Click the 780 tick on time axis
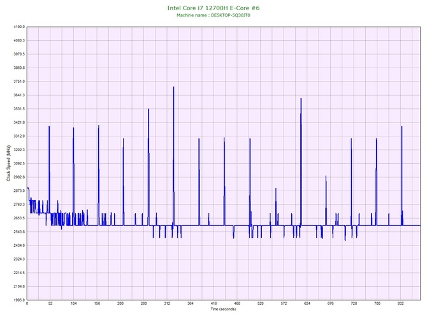The height and width of the screenshot is (320, 427). [377, 303]
